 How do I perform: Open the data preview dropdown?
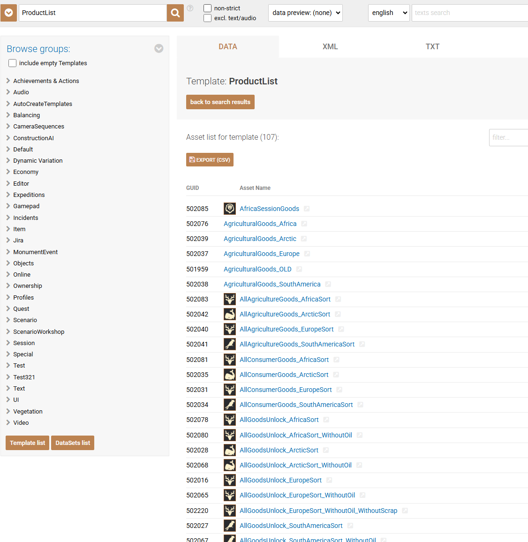(305, 13)
